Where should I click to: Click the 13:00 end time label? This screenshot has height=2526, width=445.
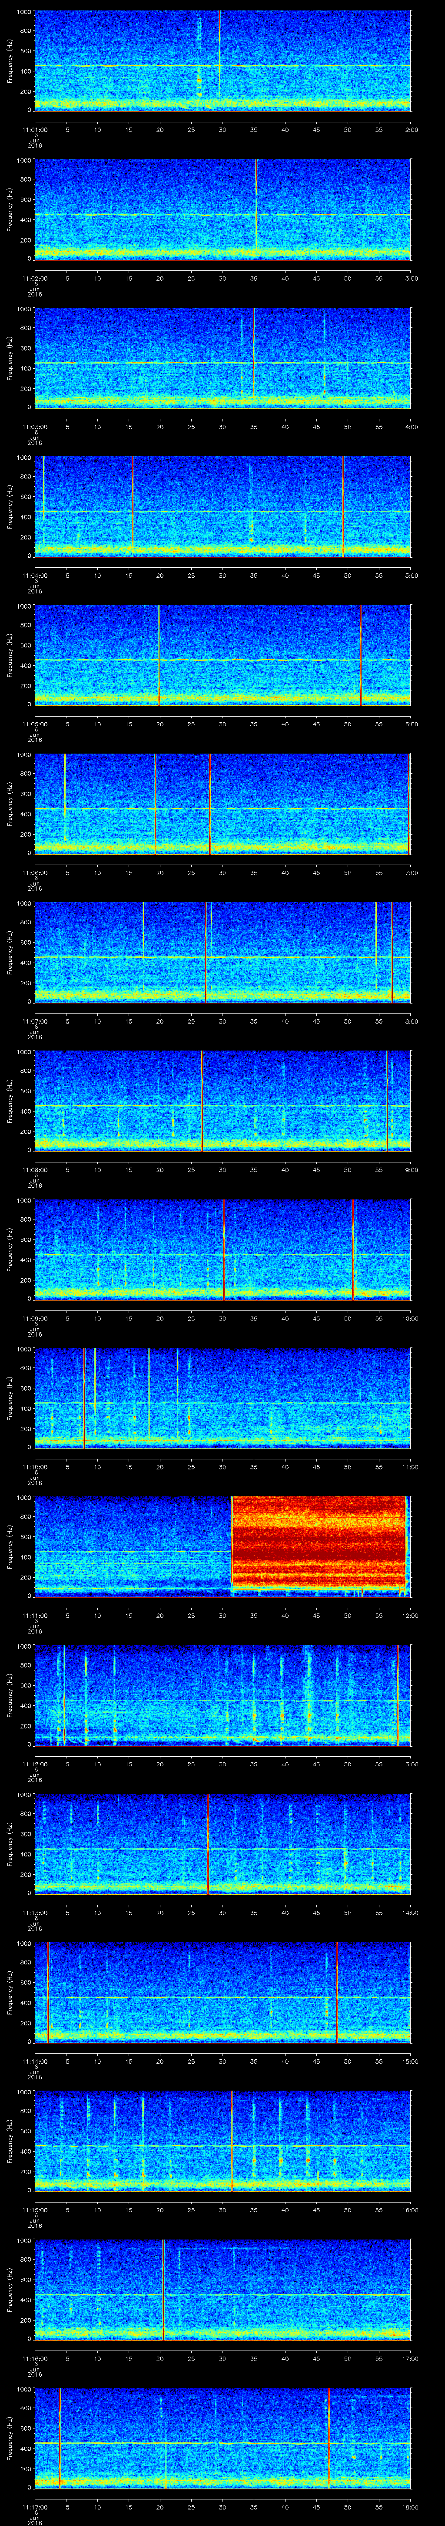410,1763
